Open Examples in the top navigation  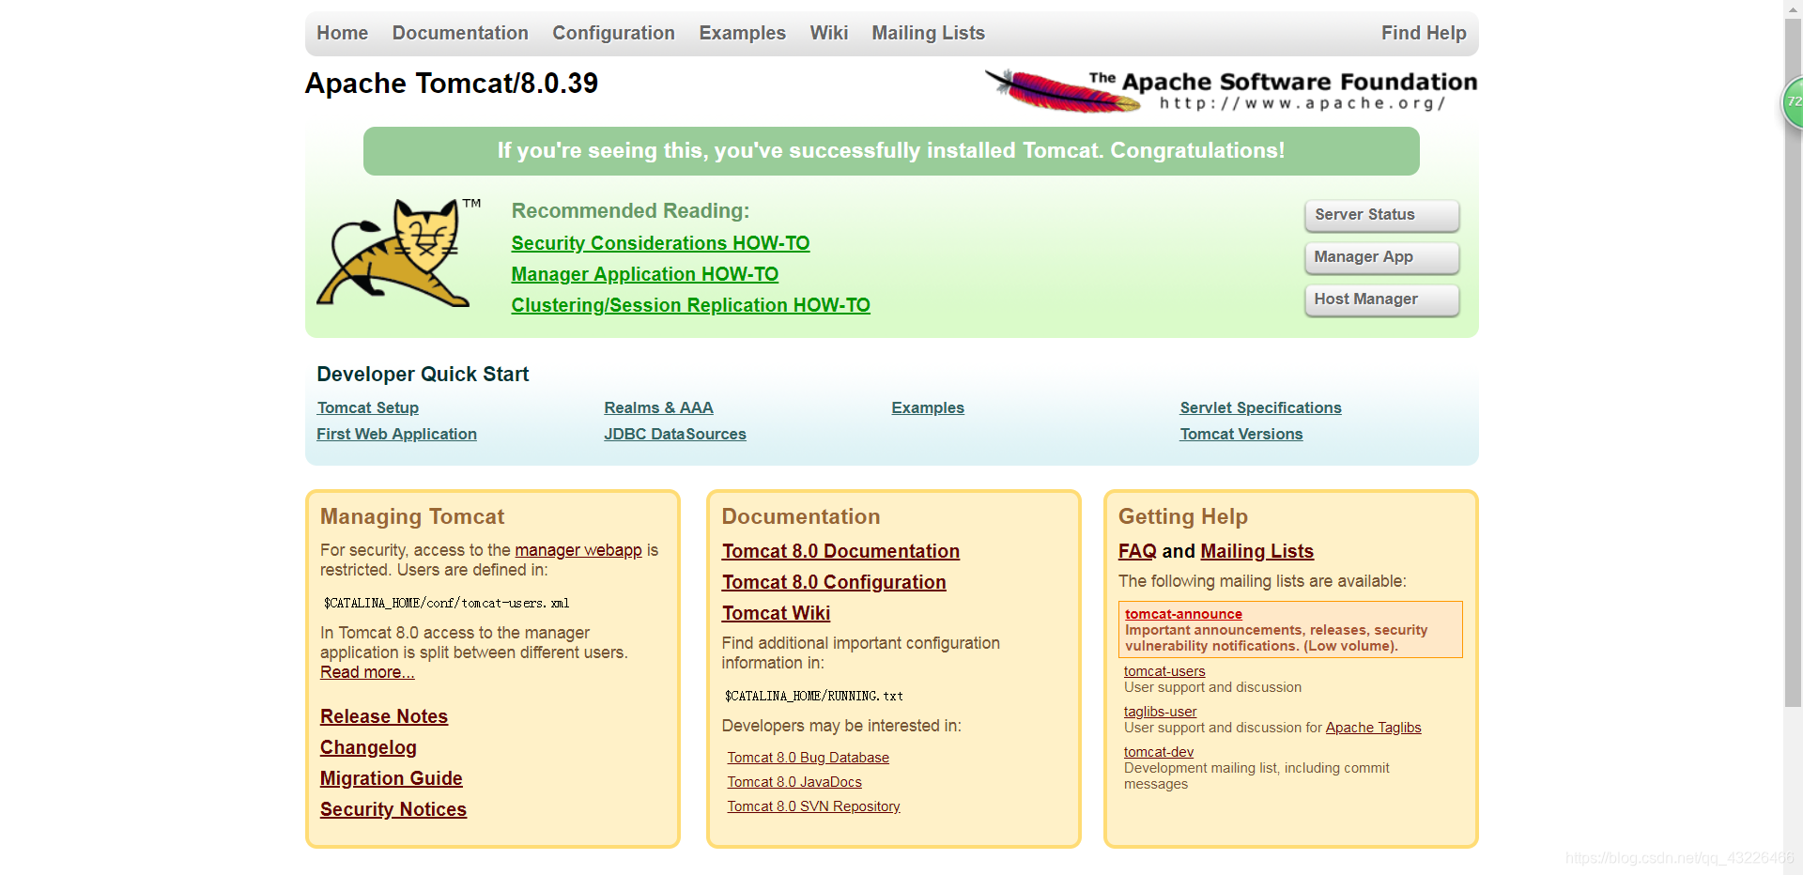(x=742, y=33)
